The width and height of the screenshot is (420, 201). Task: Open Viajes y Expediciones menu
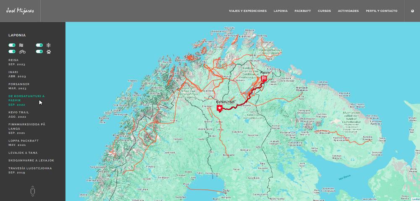[248, 11]
